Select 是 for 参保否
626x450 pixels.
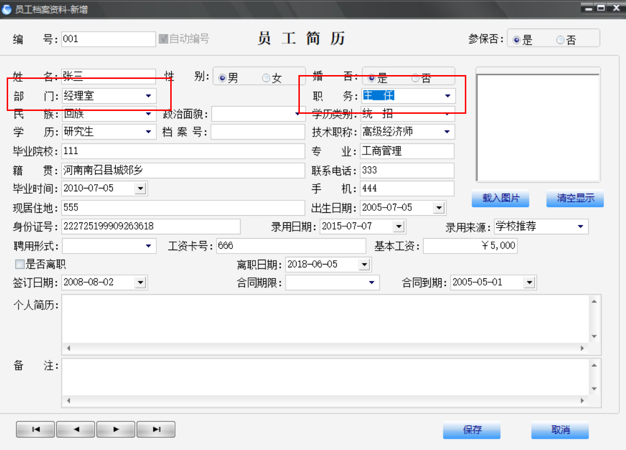516,40
